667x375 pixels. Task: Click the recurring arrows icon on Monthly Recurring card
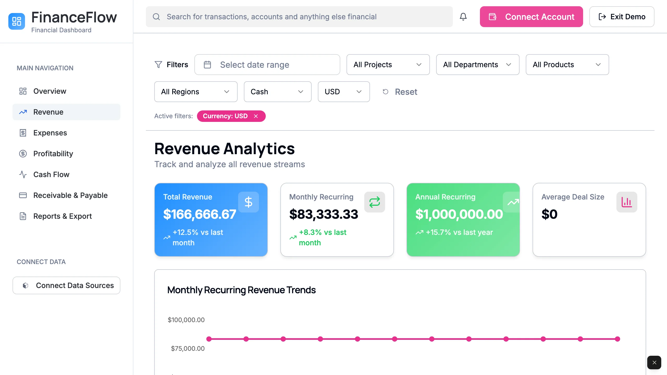(x=375, y=202)
